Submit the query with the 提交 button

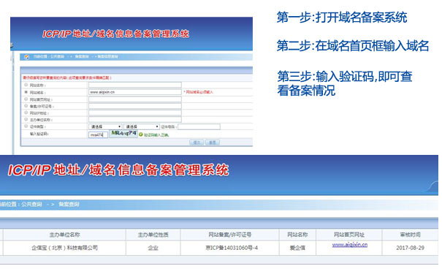tap(197, 142)
